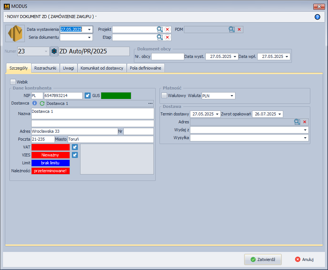Click the info icon next to Dostawca

(35, 103)
